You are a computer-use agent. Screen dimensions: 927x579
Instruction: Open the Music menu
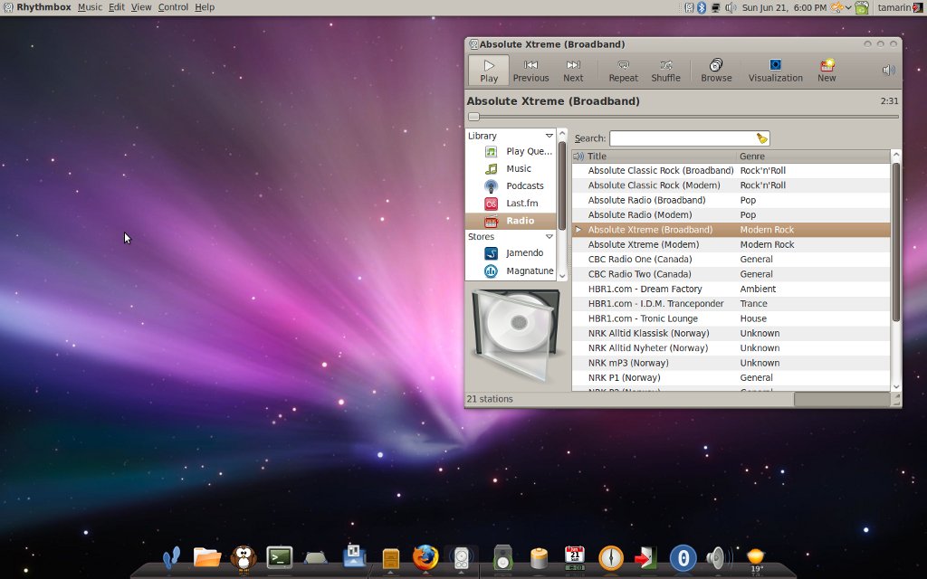(x=90, y=7)
